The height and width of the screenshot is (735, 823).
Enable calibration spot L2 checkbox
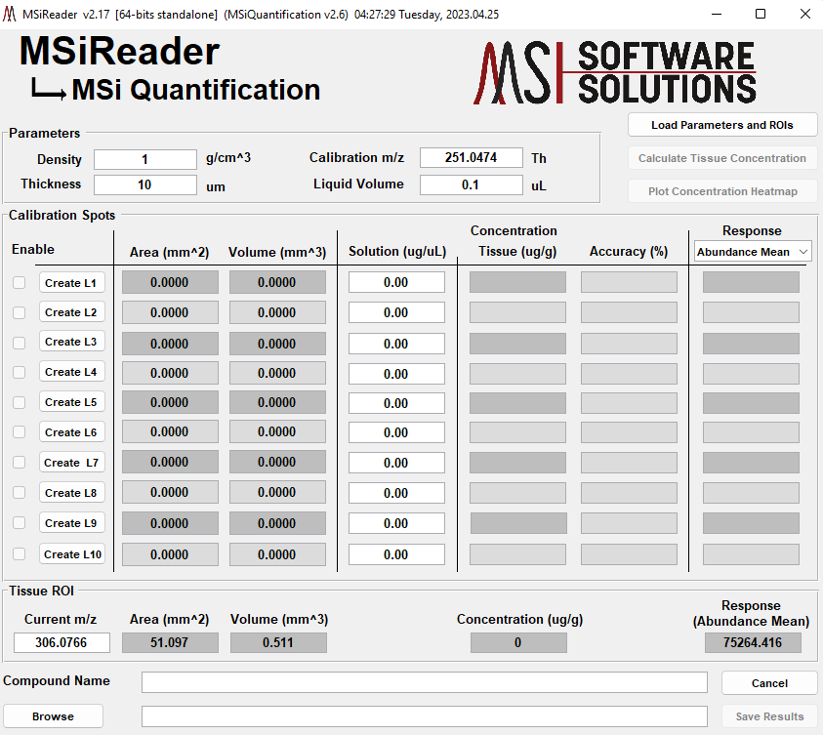pos(20,312)
